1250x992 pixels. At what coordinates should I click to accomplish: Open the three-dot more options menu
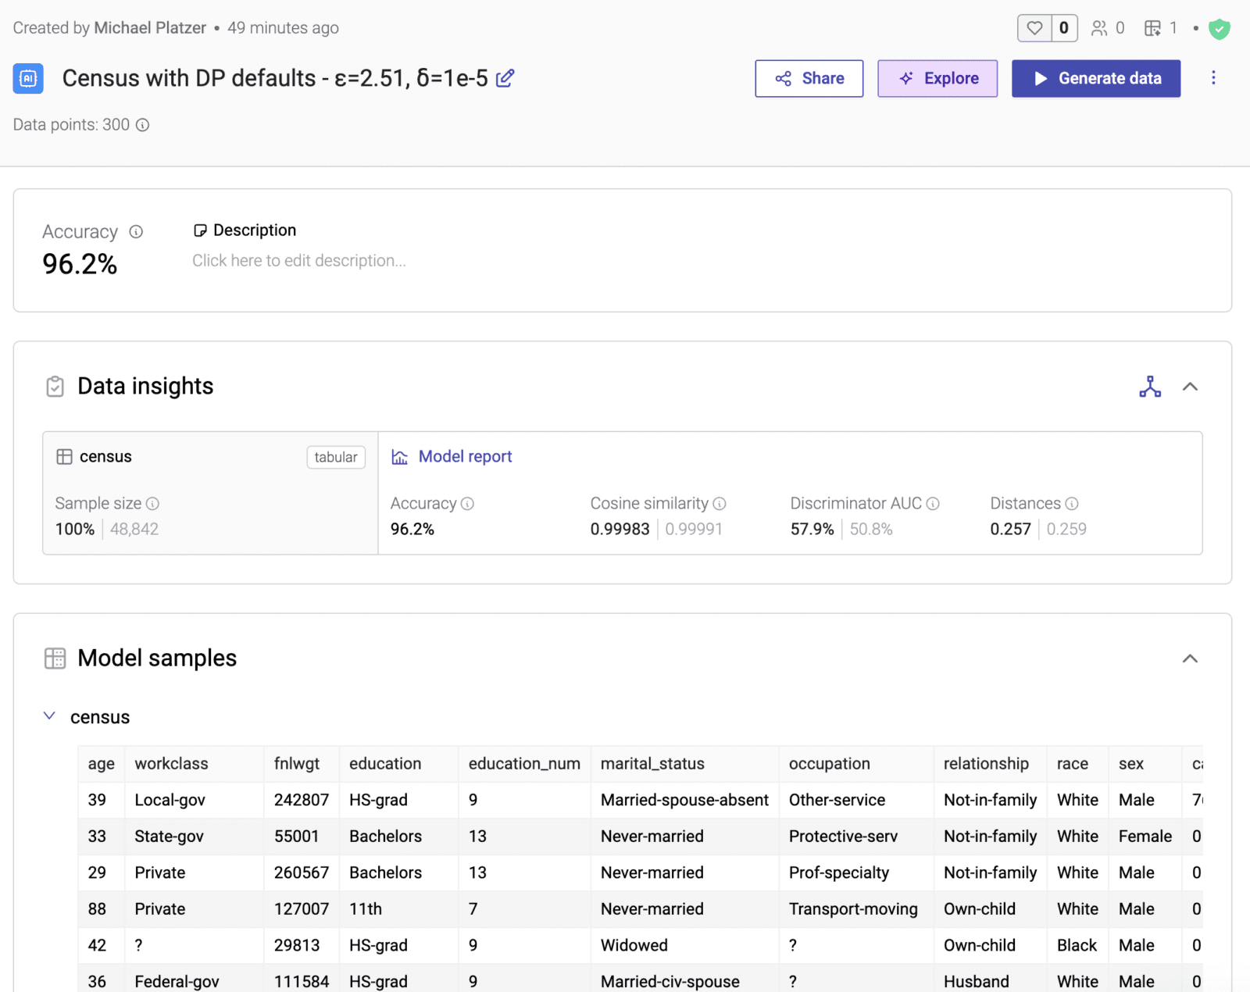(1213, 78)
